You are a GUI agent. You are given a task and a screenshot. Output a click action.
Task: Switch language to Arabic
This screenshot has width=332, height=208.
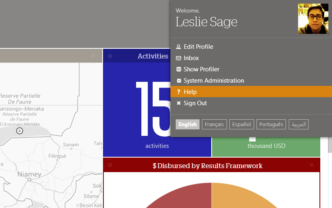click(x=298, y=124)
